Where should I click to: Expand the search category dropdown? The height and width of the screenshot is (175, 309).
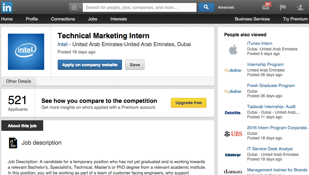coord(76,8)
